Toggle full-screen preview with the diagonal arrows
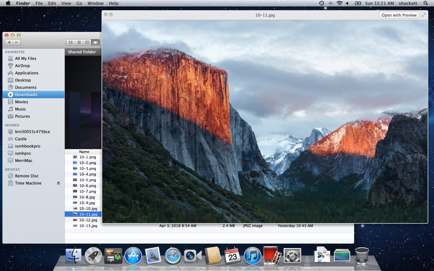The image size is (434, 271). pyautogui.click(x=424, y=15)
